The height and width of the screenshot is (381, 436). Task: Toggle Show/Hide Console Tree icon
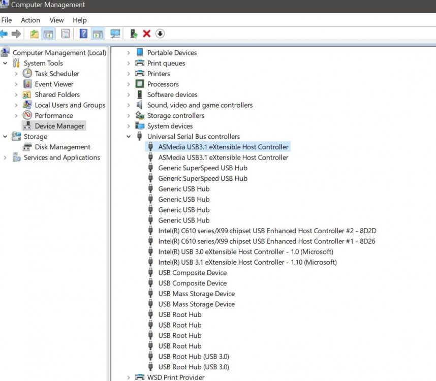click(x=48, y=34)
